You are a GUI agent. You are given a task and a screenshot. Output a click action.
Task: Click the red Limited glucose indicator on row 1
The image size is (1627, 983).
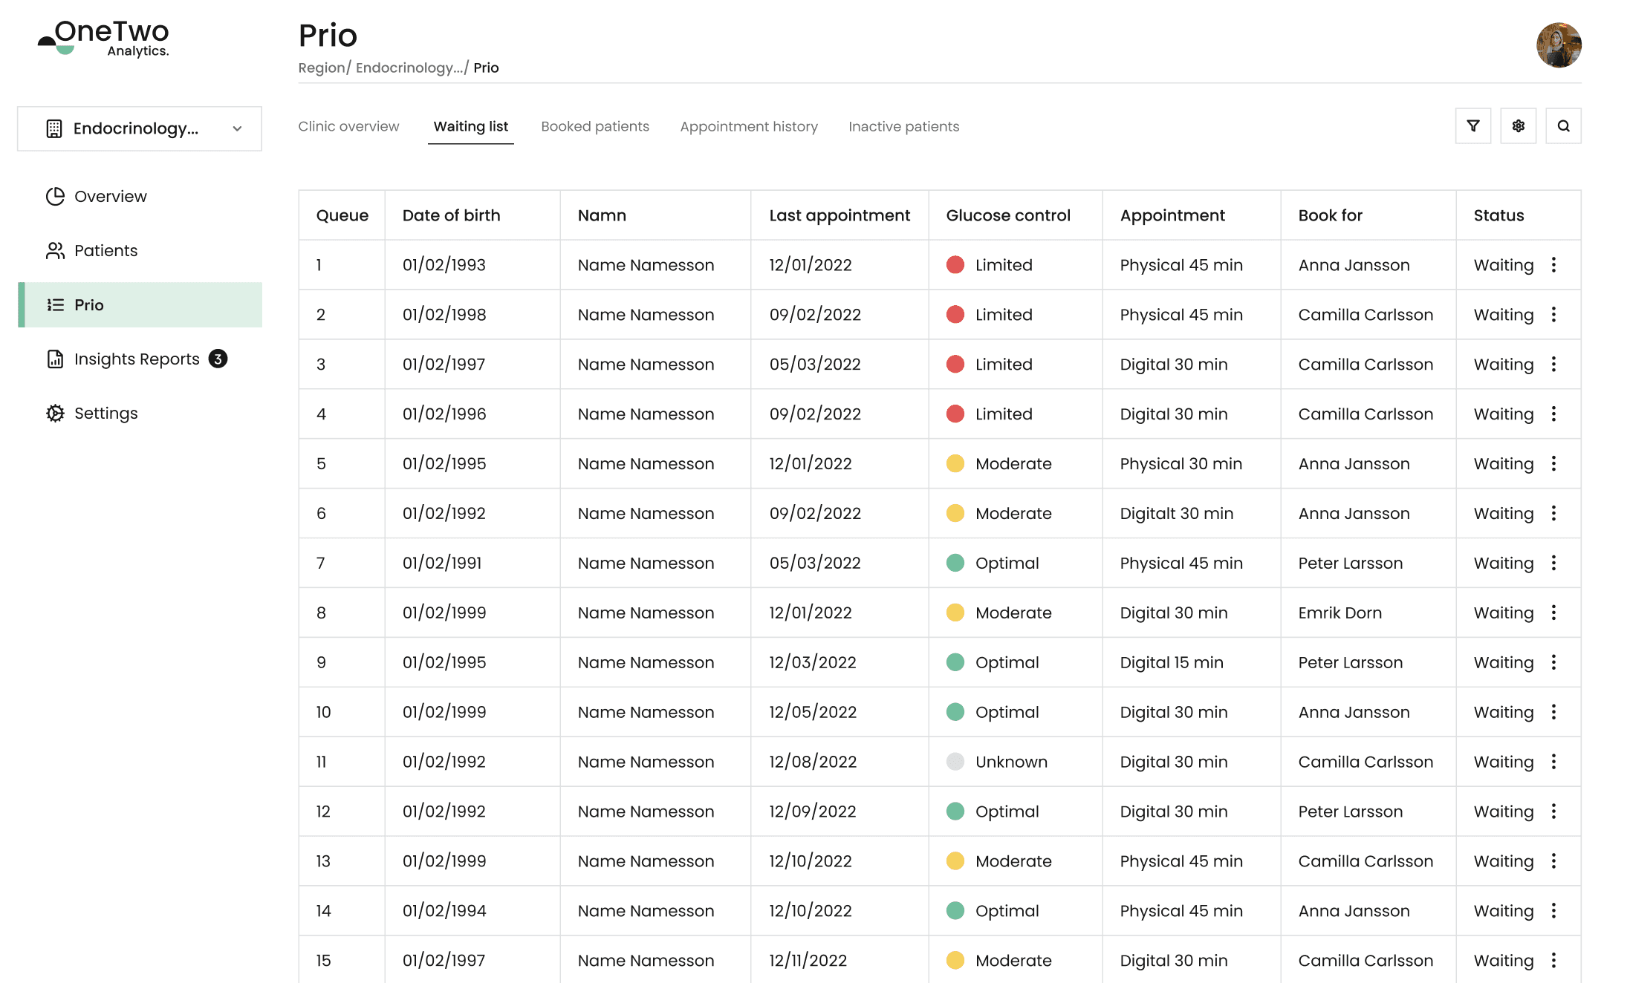[x=957, y=264]
